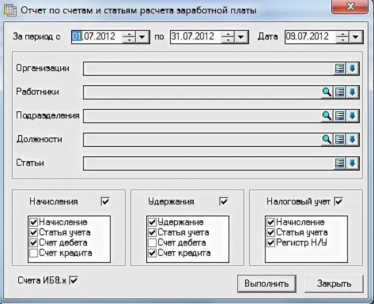Image resolution: width=374 pixels, height=304 pixels.
Task: Search Должности using the magnifier icon
Action: click(327, 140)
